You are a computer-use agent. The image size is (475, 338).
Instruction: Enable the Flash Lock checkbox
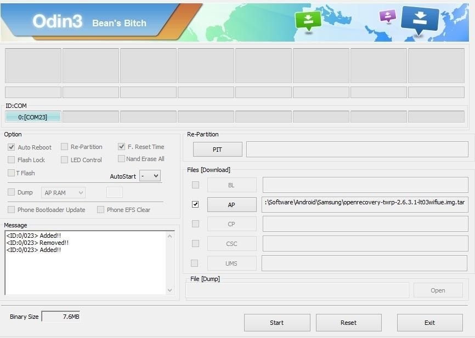tap(11, 160)
